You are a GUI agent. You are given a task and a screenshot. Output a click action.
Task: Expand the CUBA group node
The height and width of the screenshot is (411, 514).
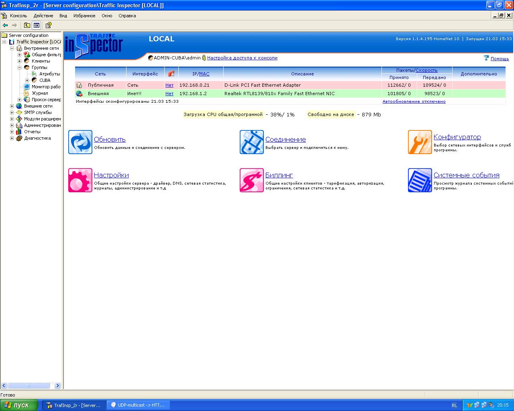click(x=27, y=80)
